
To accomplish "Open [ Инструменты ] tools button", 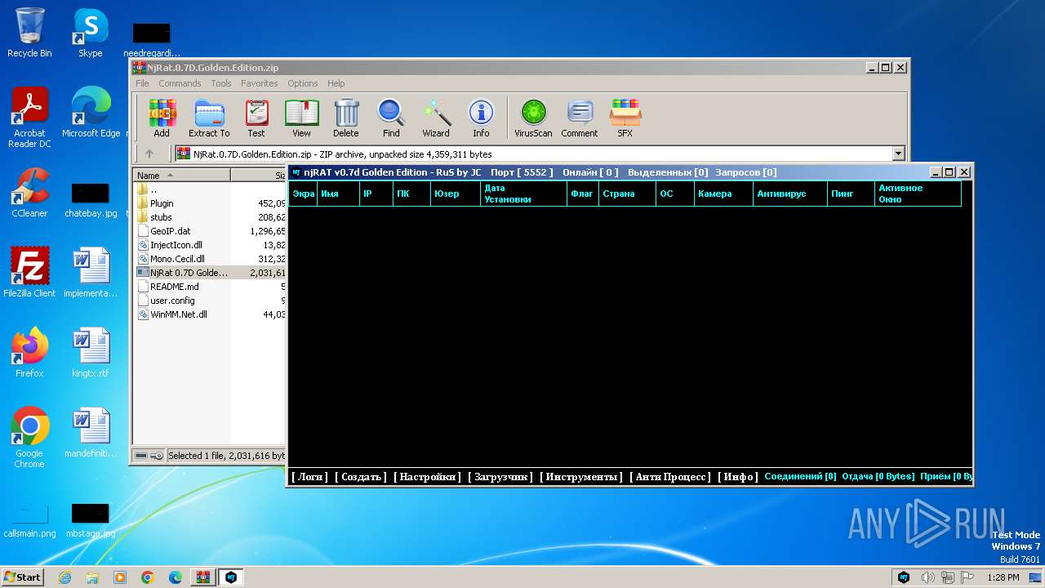I will (581, 477).
